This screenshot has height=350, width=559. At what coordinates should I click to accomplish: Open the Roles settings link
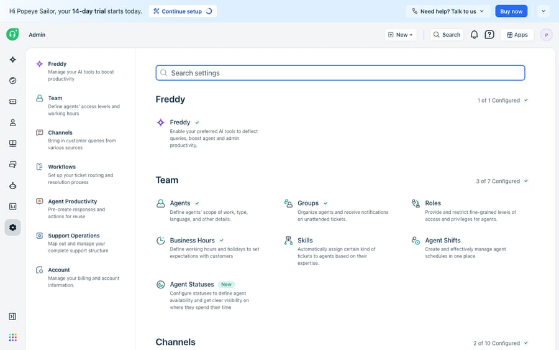(x=433, y=203)
